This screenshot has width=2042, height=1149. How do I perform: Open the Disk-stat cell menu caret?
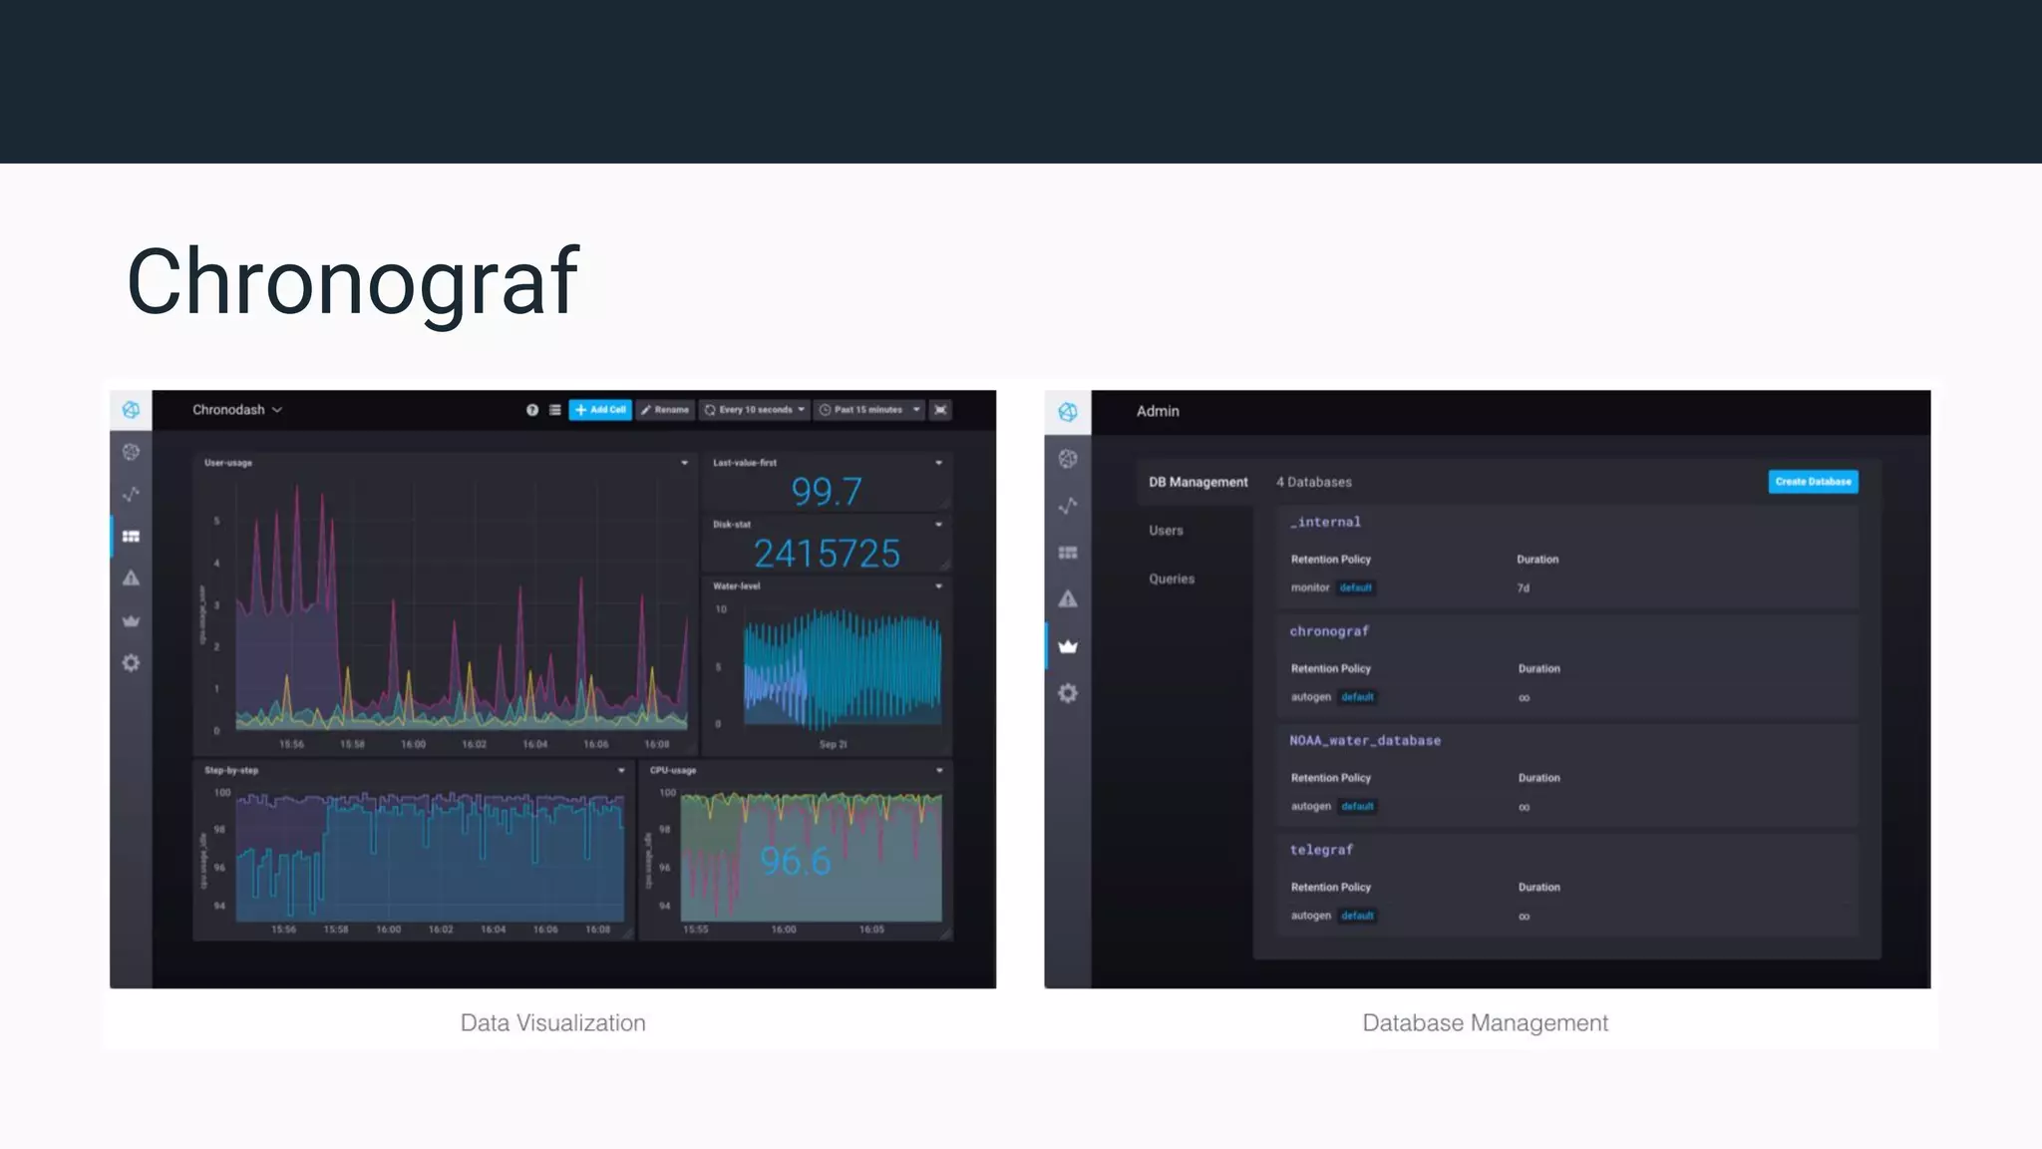[x=938, y=525]
